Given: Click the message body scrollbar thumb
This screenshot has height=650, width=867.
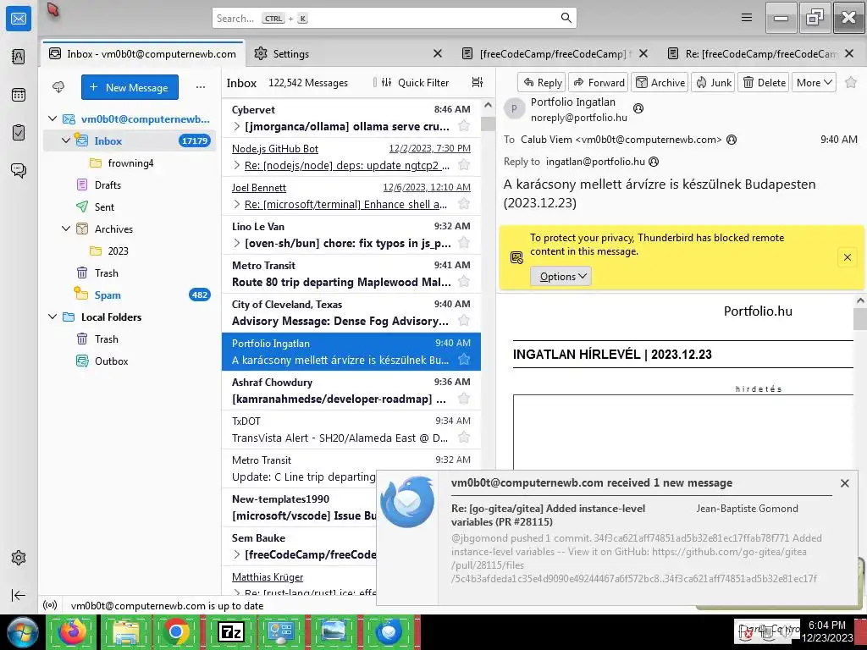Looking at the screenshot, I should tap(860, 319).
